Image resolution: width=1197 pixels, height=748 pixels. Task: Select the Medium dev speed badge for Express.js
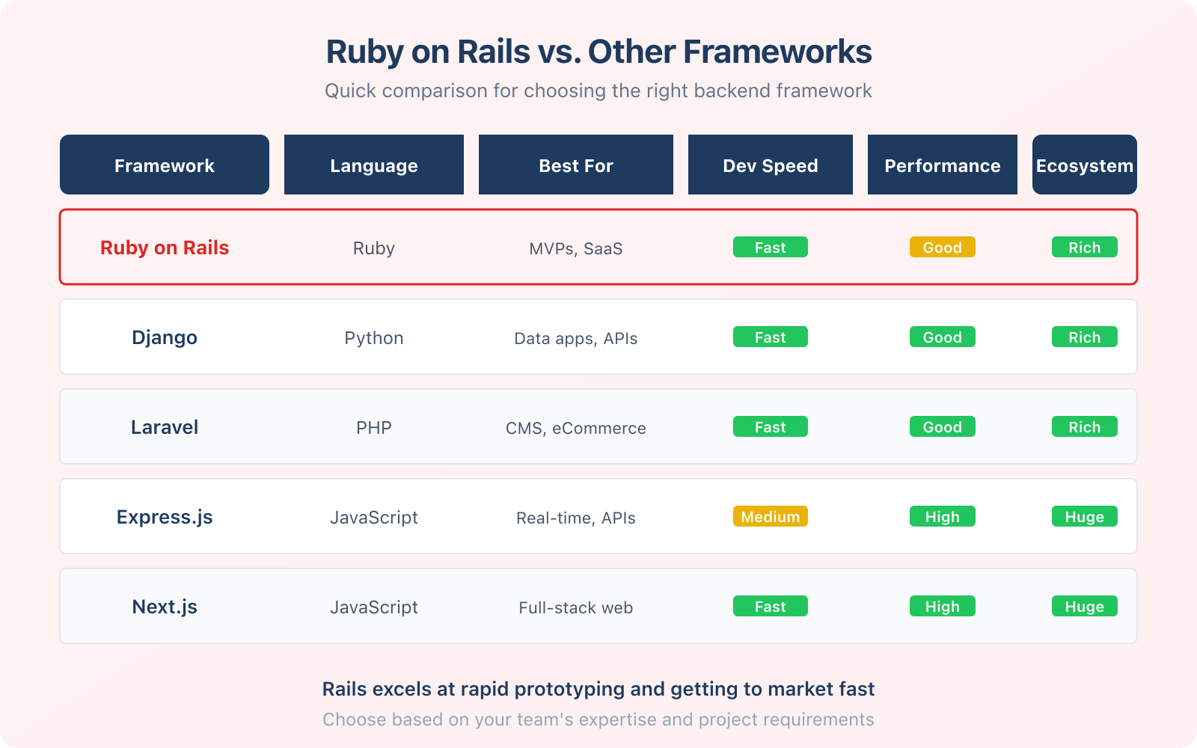point(770,516)
